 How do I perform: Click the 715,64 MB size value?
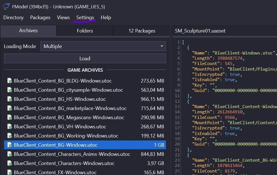pyautogui.click(x=153, y=108)
